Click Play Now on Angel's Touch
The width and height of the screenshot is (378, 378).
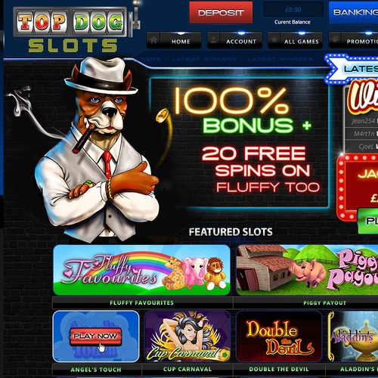95,336
